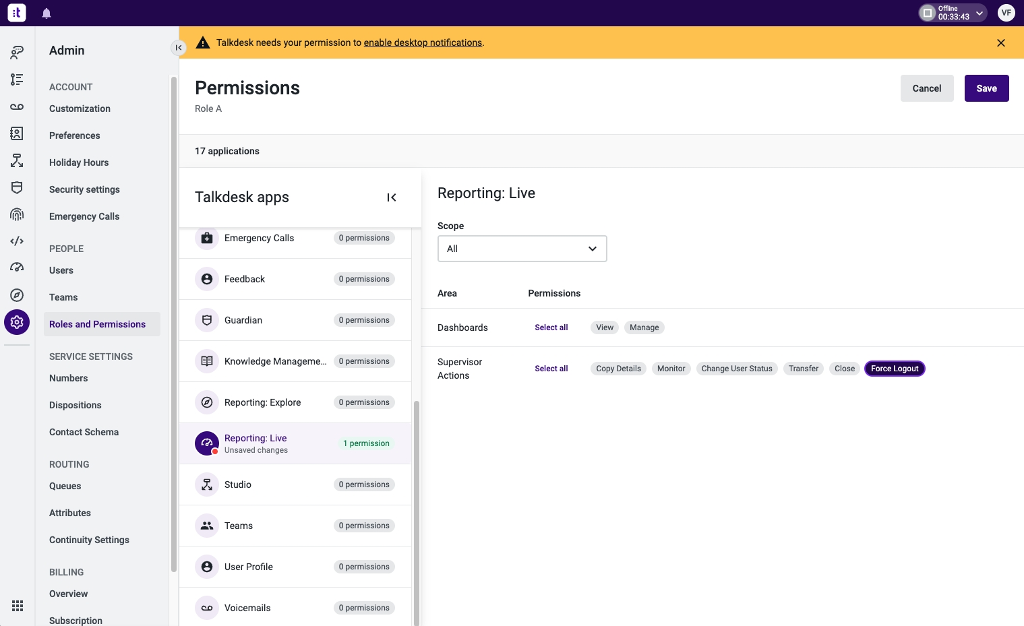Open the Explore compass icon in left rail

(x=17, y=295)
